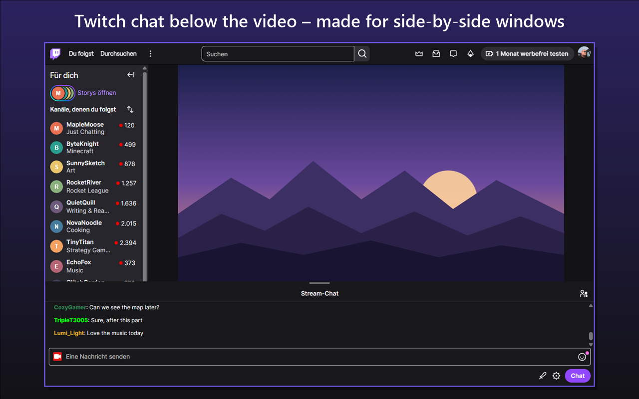Click the red camera icon in chat input
The image size is (639, 399).
(x=57, y=357)
